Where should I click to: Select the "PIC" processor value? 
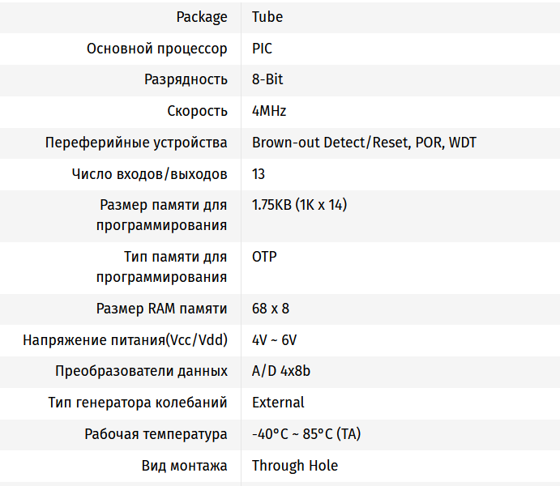[x=262, y=49]
